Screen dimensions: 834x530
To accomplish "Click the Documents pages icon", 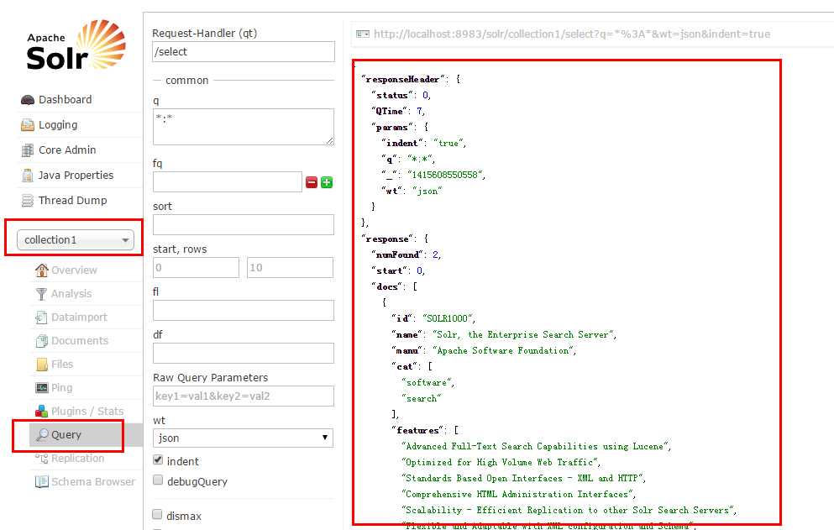I will 41,340.
